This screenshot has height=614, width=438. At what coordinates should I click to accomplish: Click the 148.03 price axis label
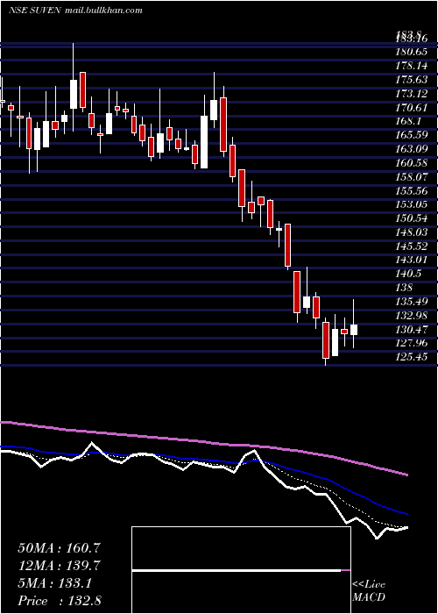[412, 232]
